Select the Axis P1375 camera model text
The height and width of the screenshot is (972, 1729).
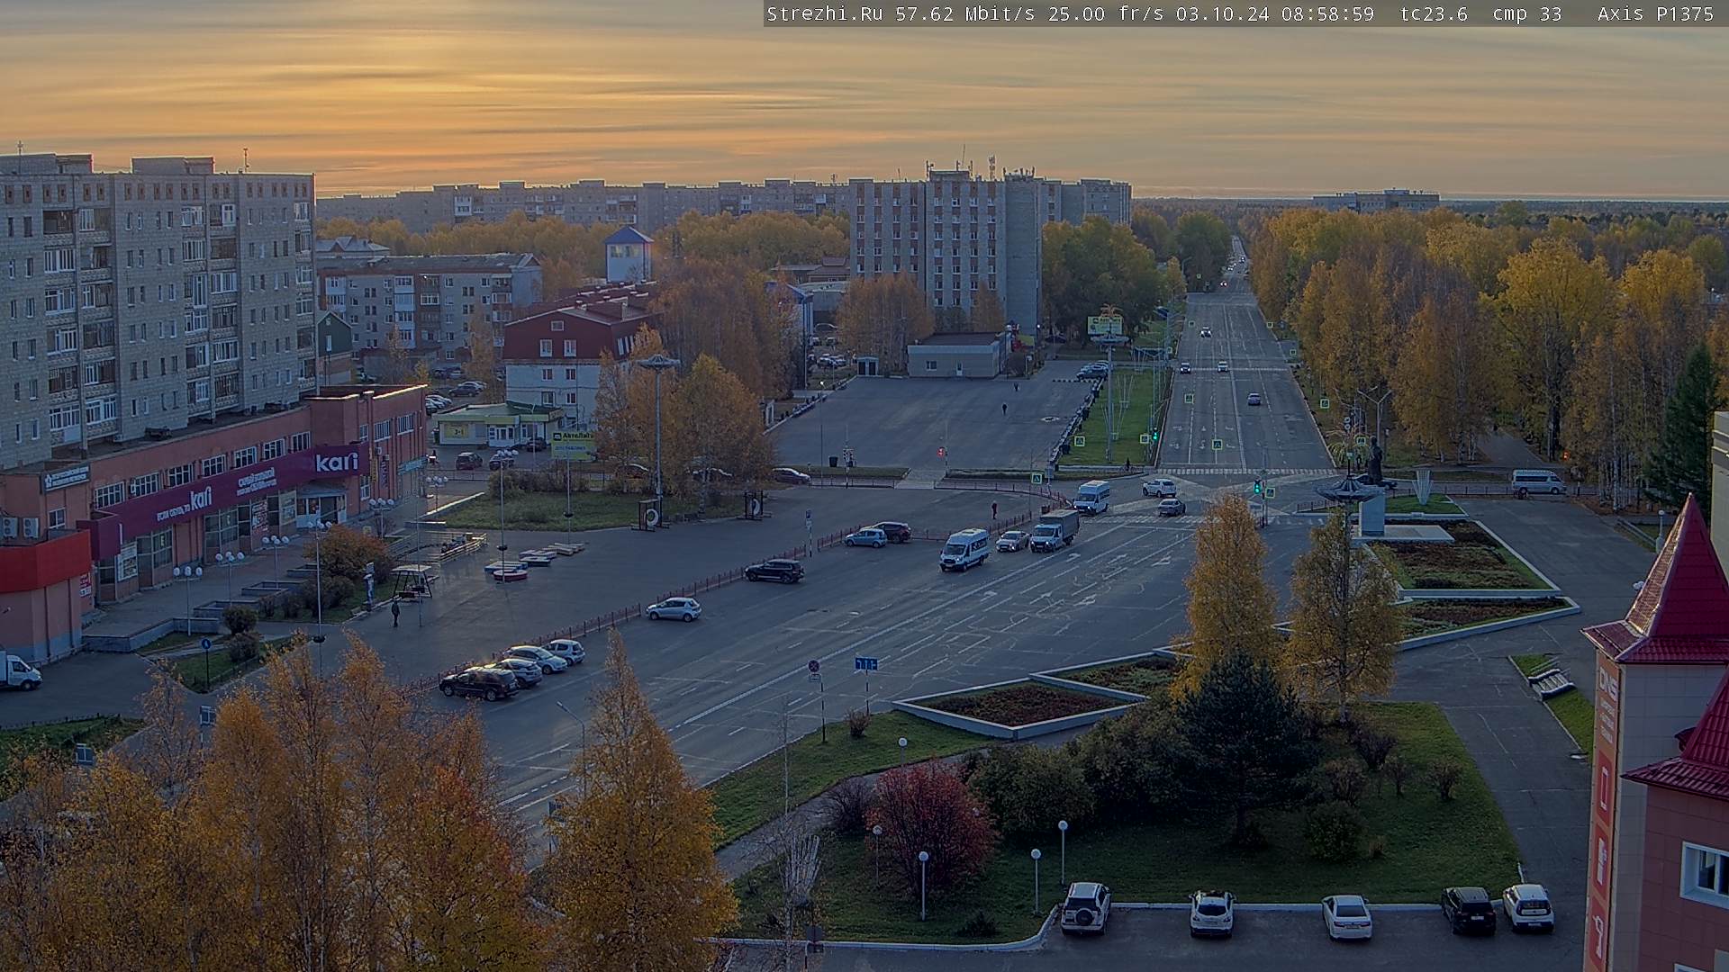1656,13
